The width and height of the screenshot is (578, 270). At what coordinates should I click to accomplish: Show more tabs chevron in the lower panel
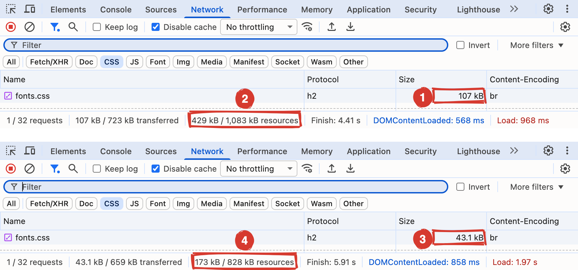[514, 151]
